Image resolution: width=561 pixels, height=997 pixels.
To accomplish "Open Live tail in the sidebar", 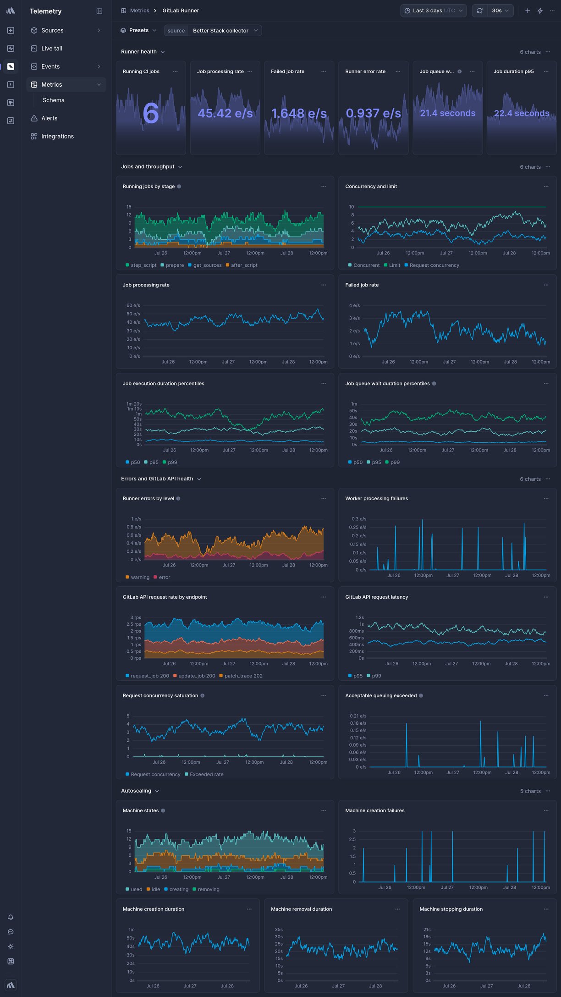I will 66,48.
